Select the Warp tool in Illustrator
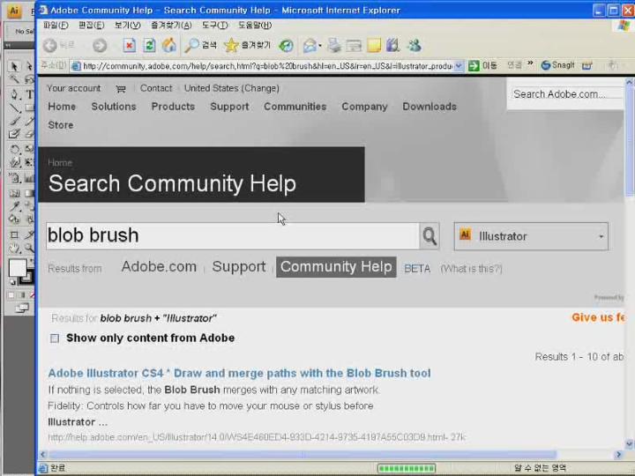The height and width of the screenshot is (476, 635). click(14, 162)
